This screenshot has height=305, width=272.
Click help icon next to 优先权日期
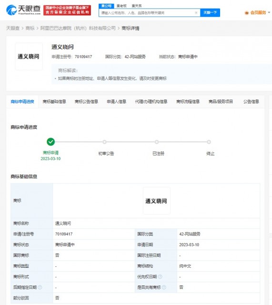160,276
